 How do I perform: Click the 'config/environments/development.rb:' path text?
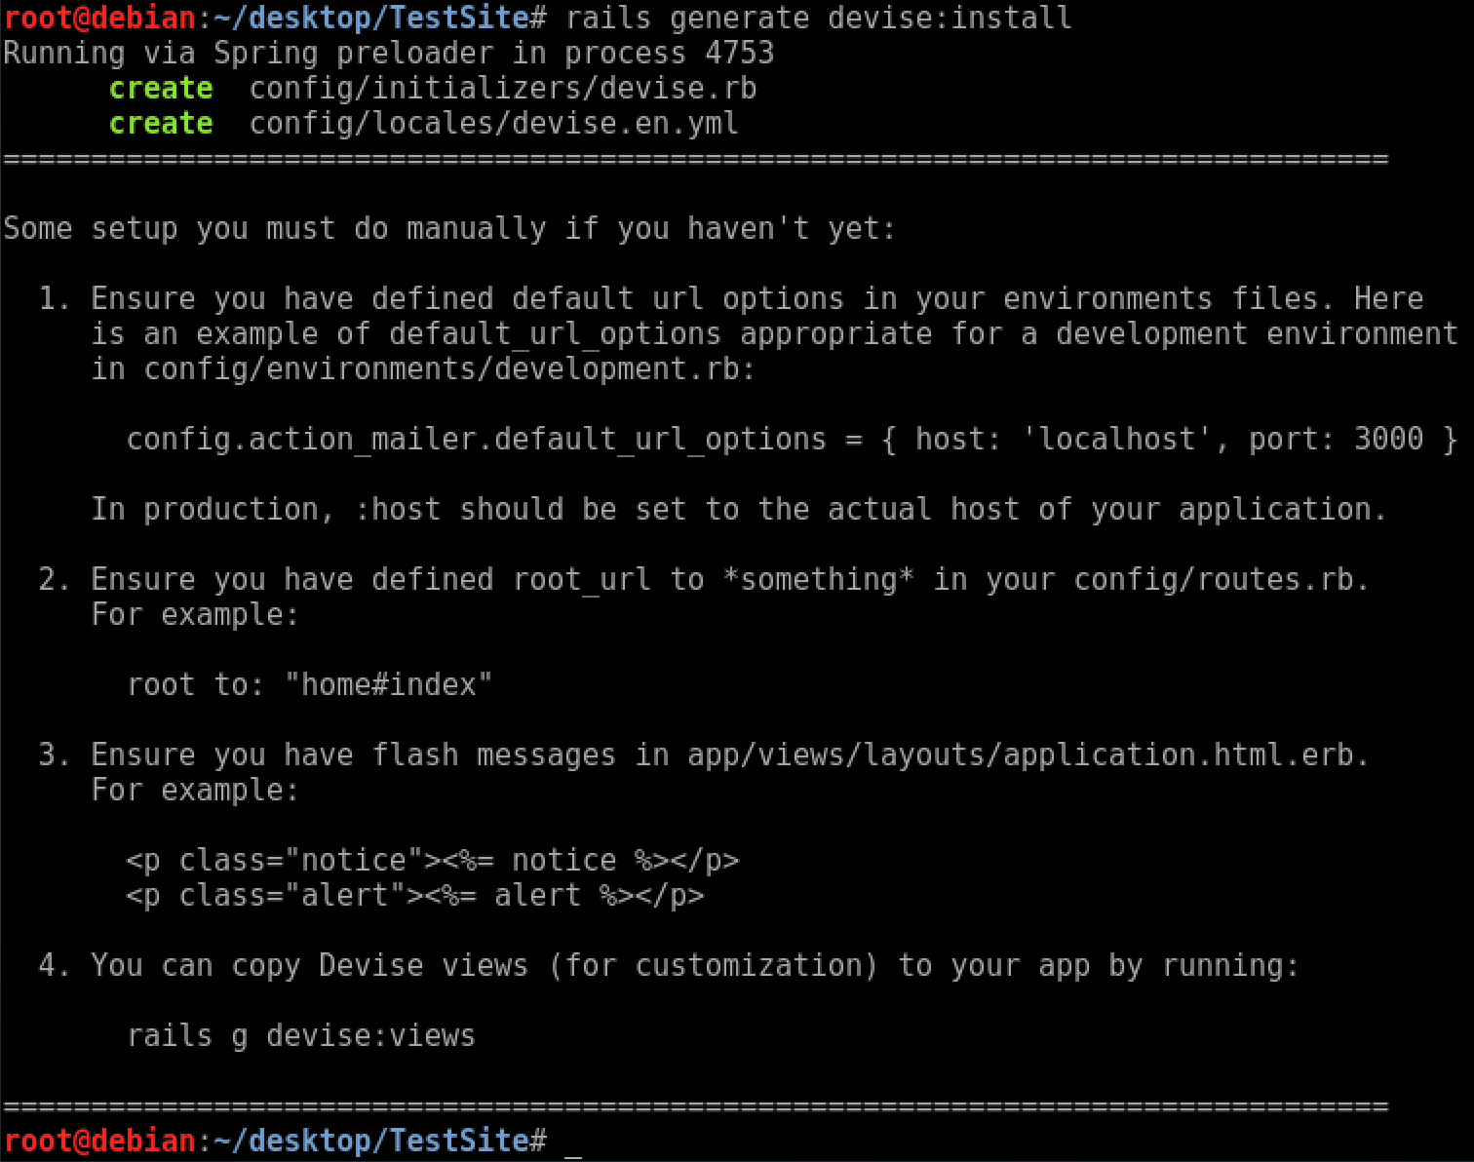(x=449, y=369)
